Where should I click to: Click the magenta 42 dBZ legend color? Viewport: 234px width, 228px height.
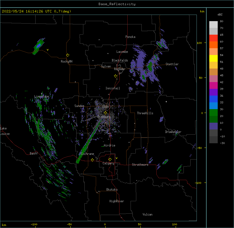213,85
